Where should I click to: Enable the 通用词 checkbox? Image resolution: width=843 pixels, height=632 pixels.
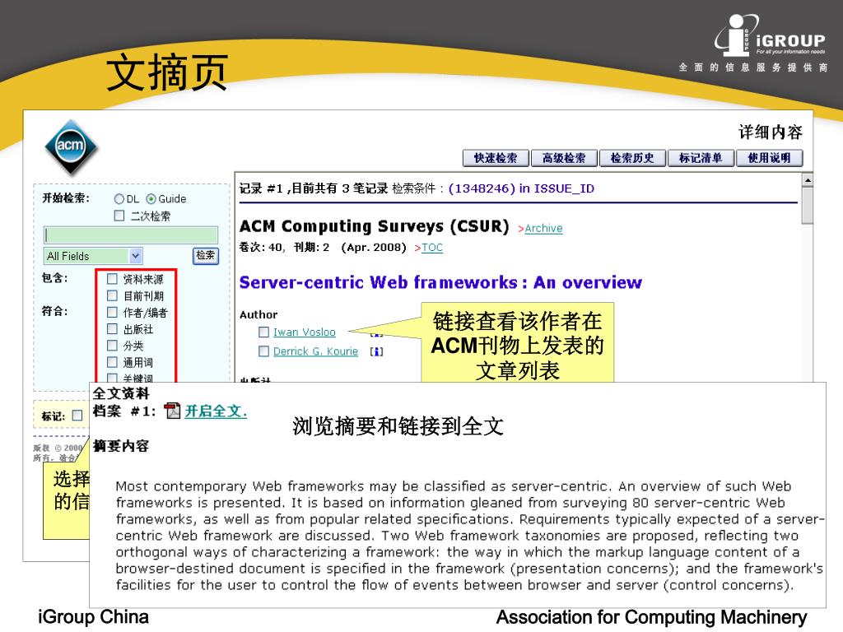tap(112, 362)
